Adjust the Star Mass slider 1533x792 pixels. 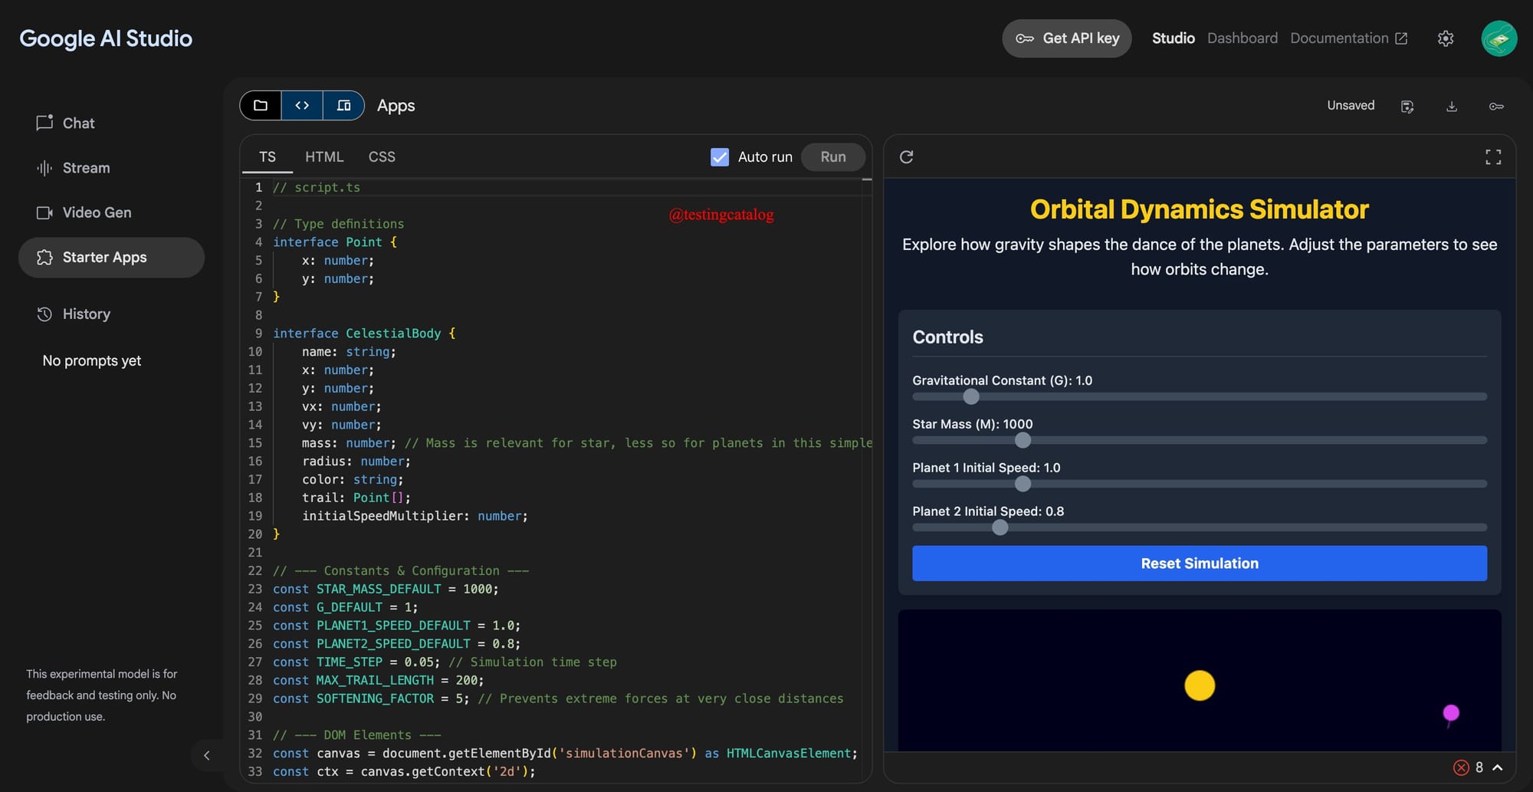(x=1023, y=440)
